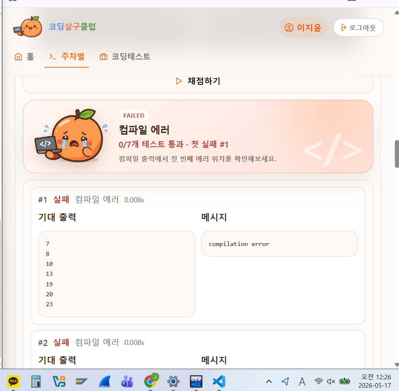Open the green VS taskbar app icon
Image resolution: width=399 pixels, height=391 pixels.
(x=59, y=381)
